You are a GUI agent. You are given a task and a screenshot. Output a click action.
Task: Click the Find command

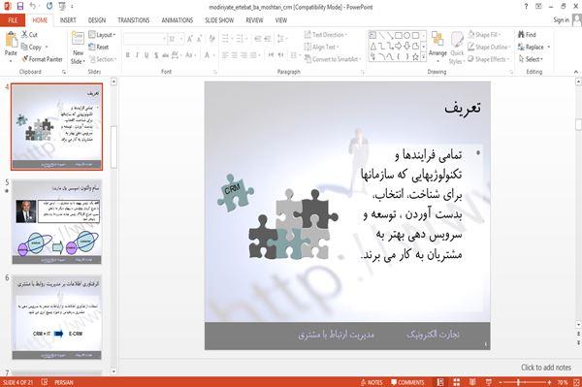click(x=527, y=35)
